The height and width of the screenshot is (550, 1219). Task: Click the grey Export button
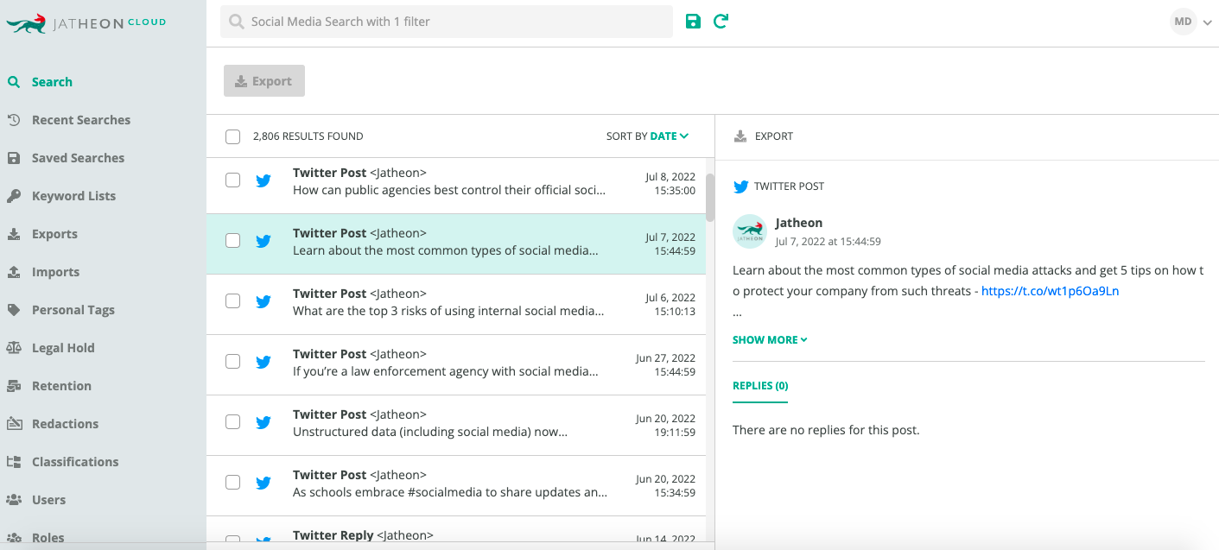pos(264,81)
